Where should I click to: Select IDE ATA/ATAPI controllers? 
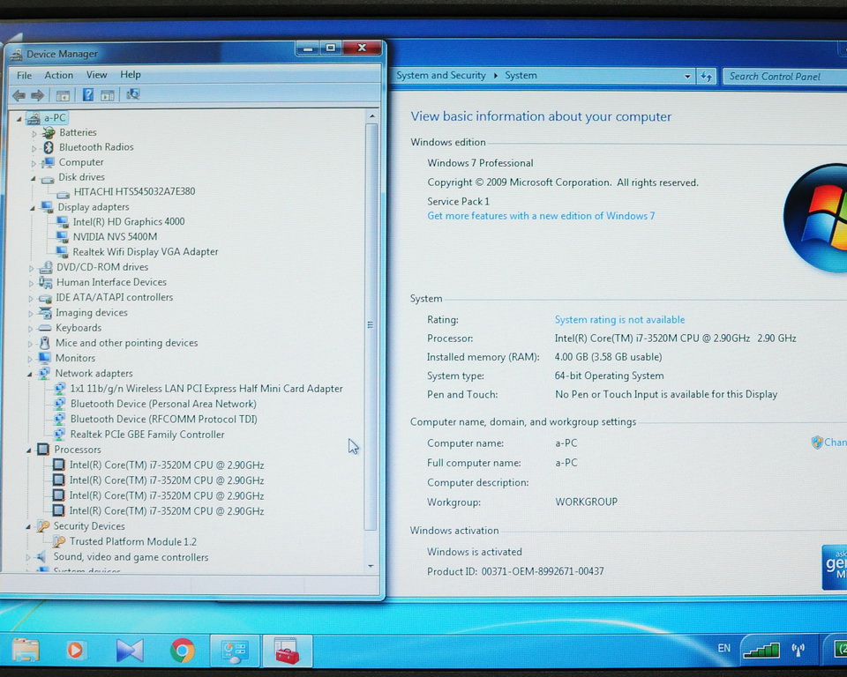(114, 297)
